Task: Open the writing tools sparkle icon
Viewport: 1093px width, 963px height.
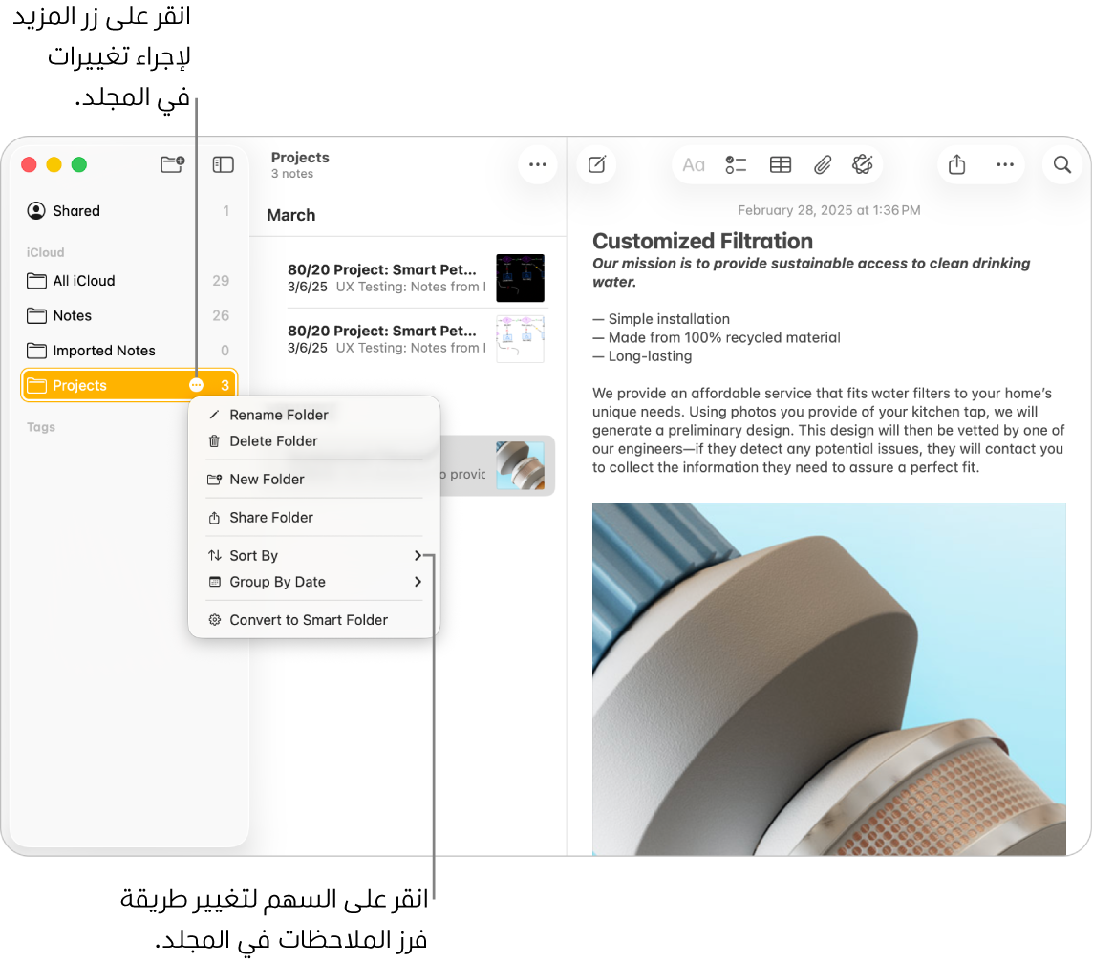Action: pyautogui.click(x=863, y=164)
